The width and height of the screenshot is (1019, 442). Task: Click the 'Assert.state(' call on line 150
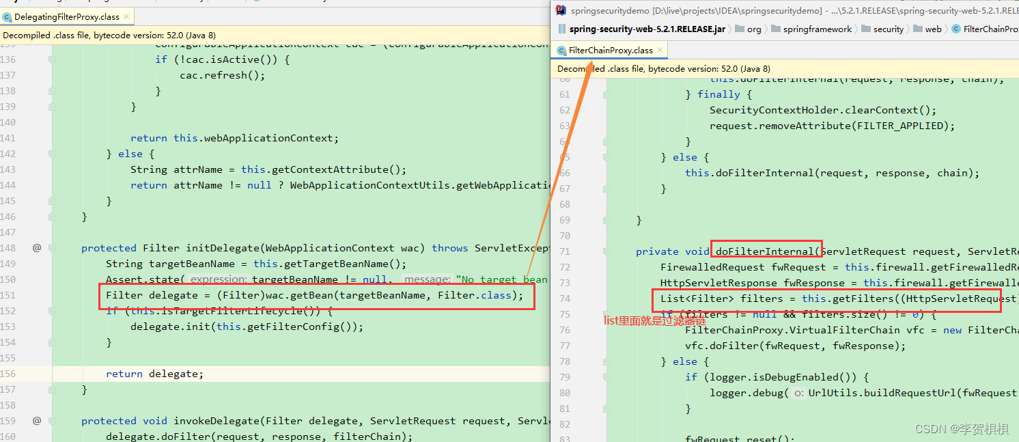point(145,279)
